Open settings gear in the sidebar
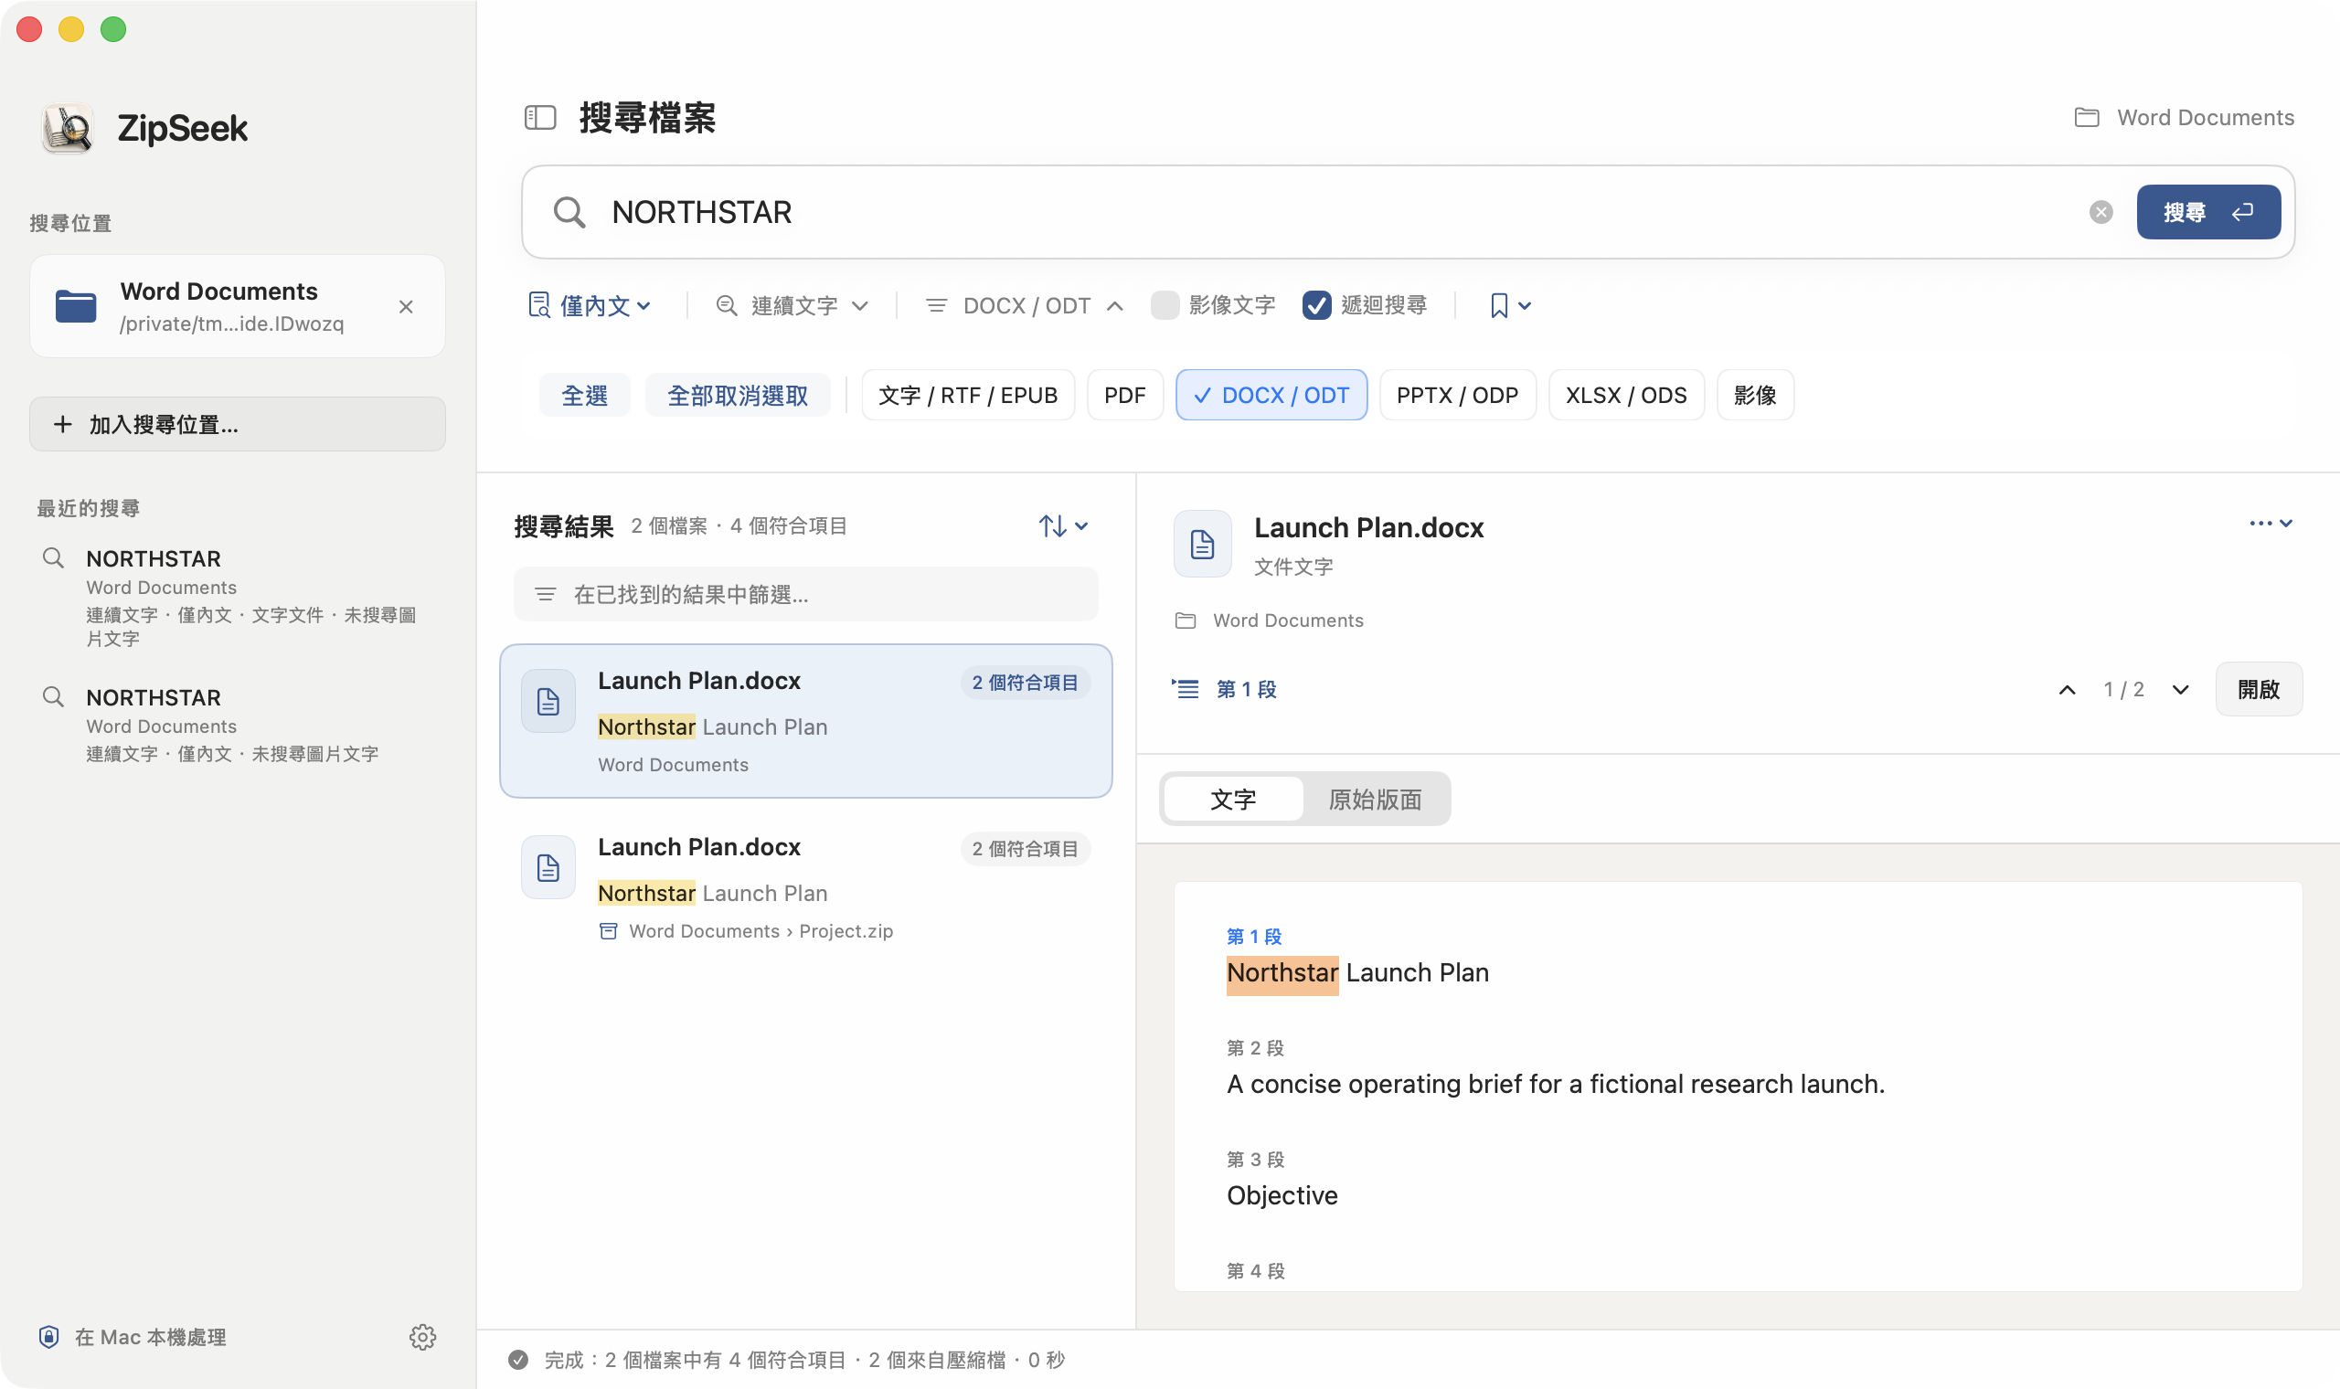The image size is (2340, 1389). [x=422, y=1337]
